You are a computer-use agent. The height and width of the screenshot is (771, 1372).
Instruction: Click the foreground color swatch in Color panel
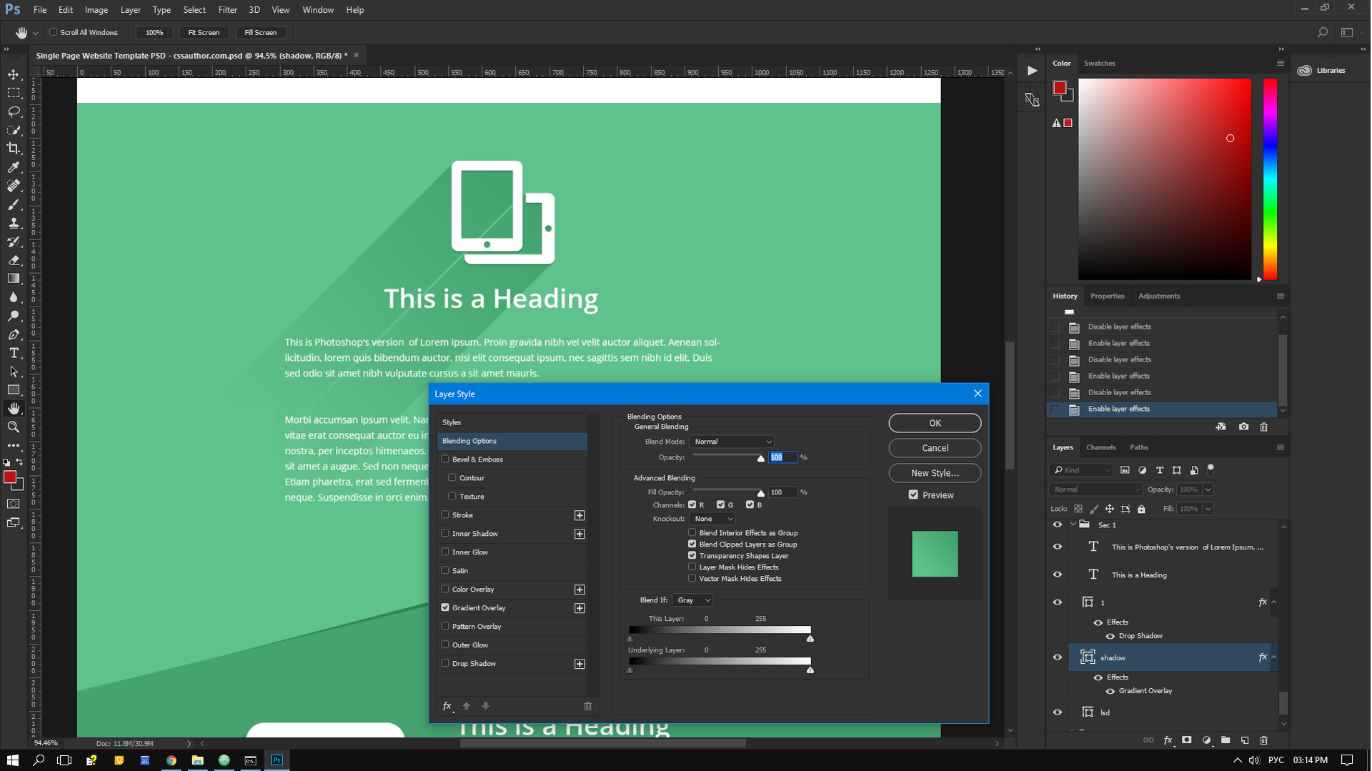coord(1060,88)
